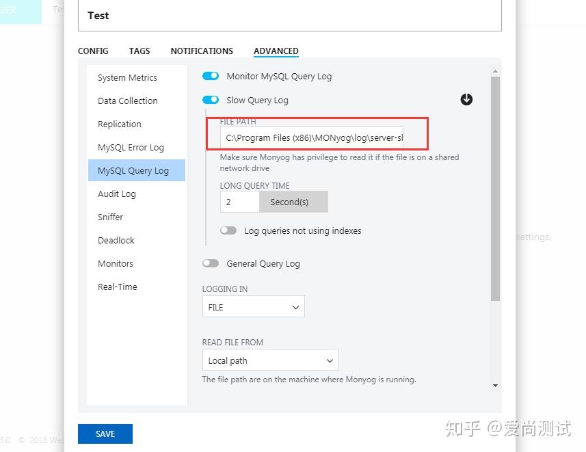Switch to the CONFIG tab
Image resolution: width=586 pixels, height=452 pixels.
click(x=93, y=51)
